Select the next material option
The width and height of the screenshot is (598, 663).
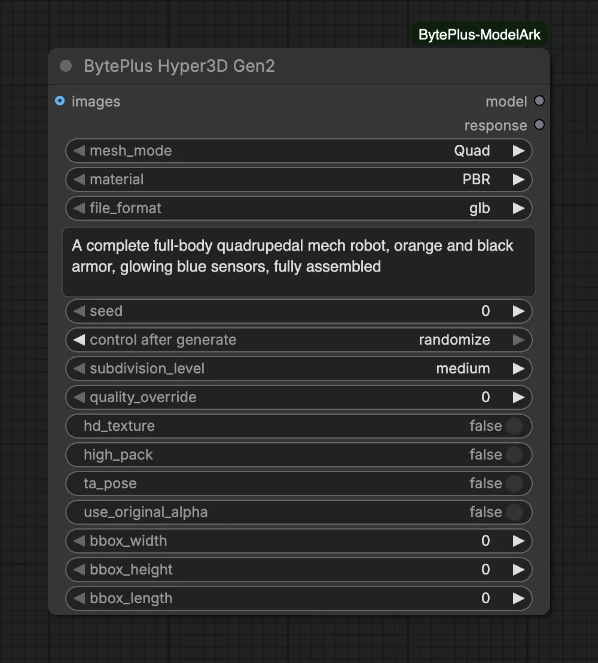(x=518, y=180)
